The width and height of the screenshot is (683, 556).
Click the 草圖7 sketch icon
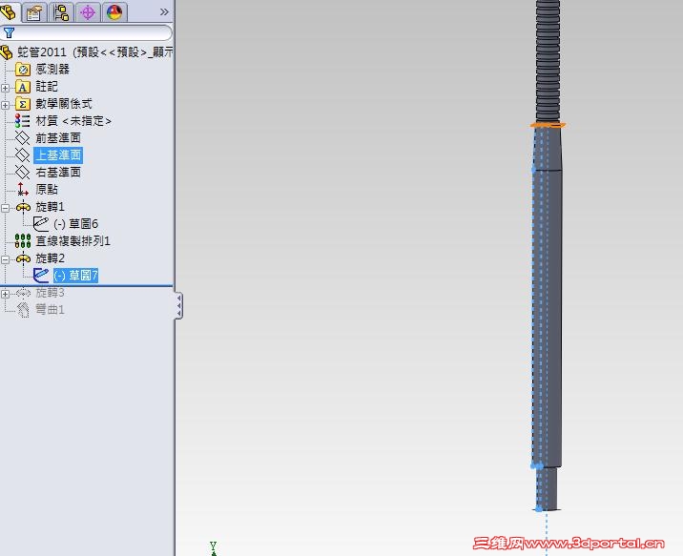40,276
